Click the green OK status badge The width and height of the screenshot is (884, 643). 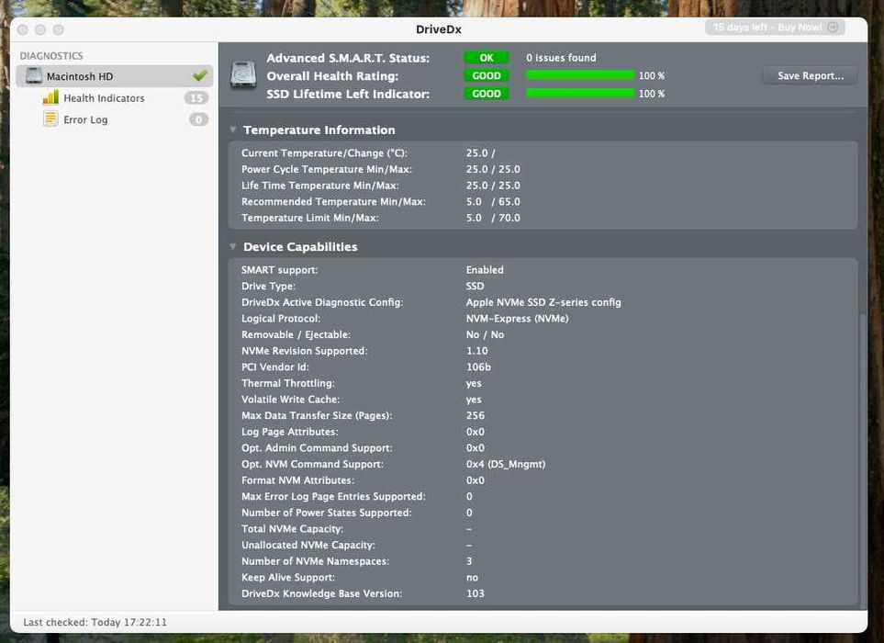pyautogui.click(x=486, y=58)
